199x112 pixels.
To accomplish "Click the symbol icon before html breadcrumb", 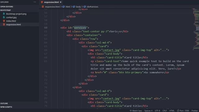I will (63, 7).
